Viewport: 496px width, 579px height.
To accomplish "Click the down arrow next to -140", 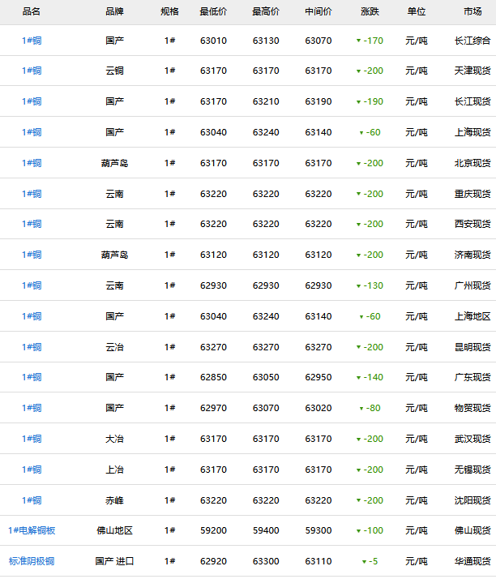I will (358, 378).
